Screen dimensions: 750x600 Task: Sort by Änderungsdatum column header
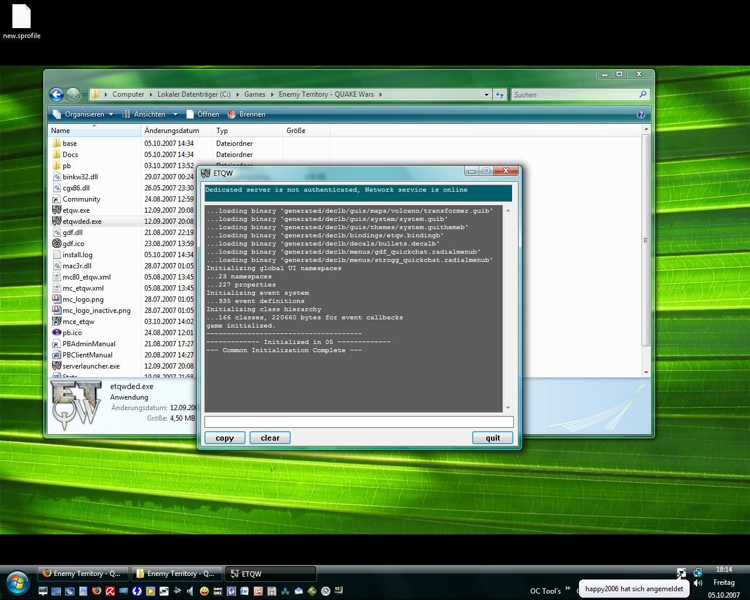[176, 131]
